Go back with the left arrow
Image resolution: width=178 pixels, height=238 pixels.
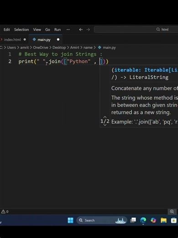coord(81,29)
